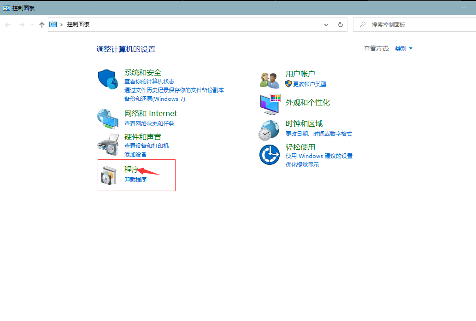Screen dimensions: 476x321
Task: Open 查看你的计算机状态 link
Action: coord(149,82)
